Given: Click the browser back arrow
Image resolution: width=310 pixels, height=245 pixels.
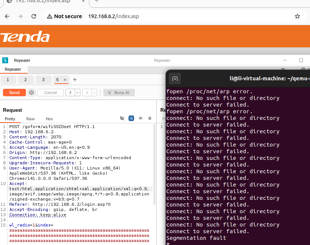Looking at the screenshot, I should 7,16.
